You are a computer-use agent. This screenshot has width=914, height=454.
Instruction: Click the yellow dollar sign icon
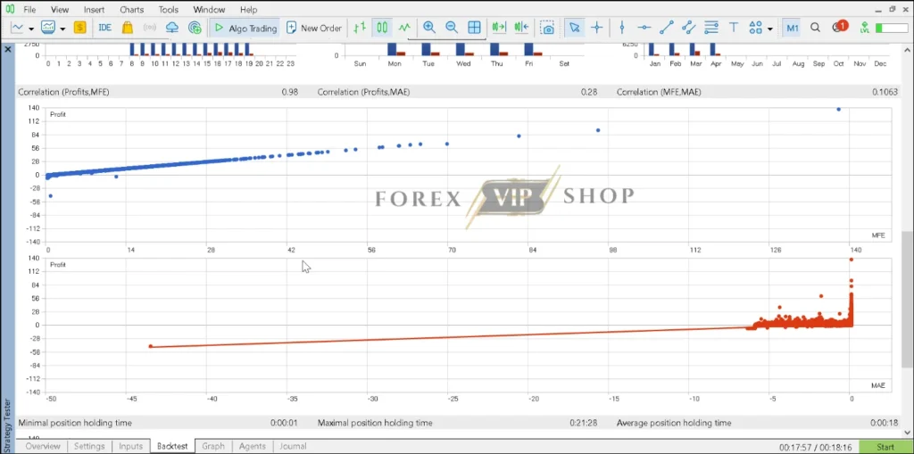pos(79,28)
